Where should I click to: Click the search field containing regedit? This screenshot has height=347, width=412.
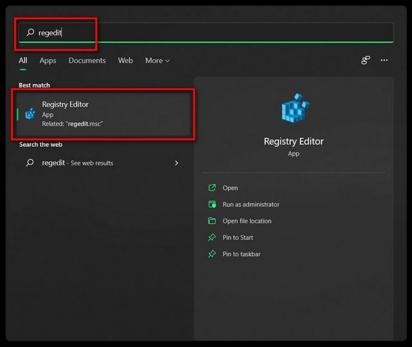pyautogui.click(x=206, y=33)
